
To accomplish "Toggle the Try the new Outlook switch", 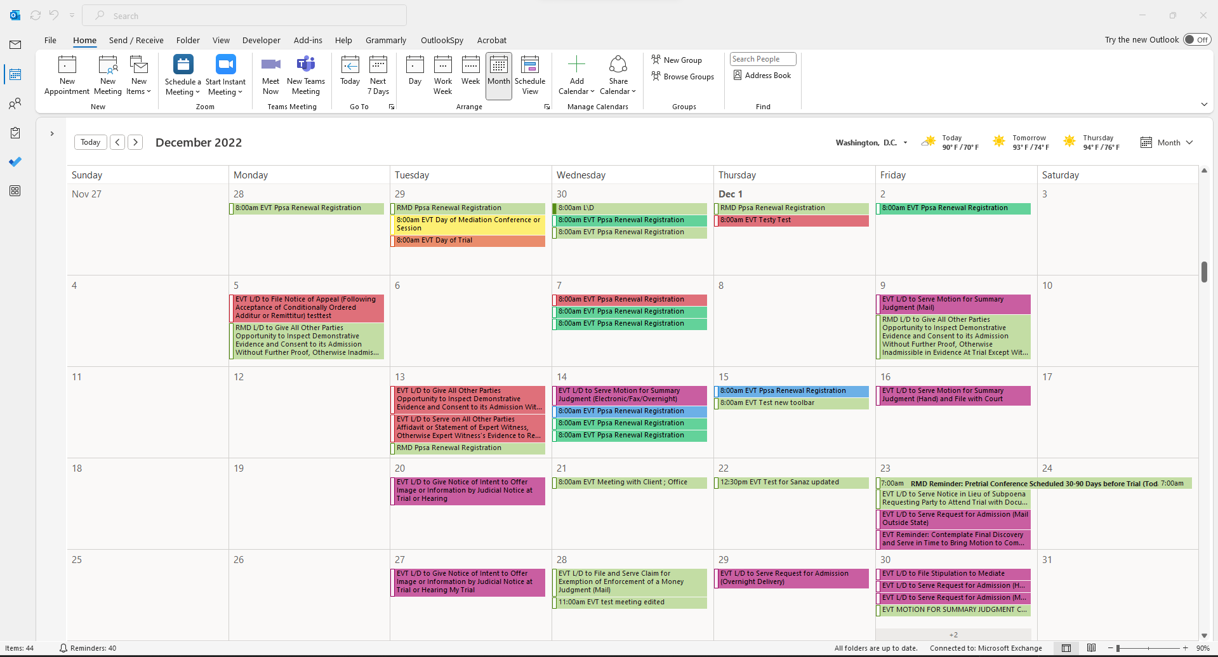I will [x=1197, y=39].
